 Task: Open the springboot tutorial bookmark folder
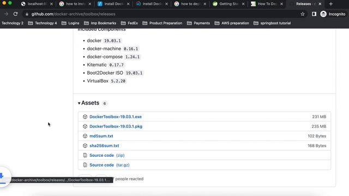click(272, 23)
